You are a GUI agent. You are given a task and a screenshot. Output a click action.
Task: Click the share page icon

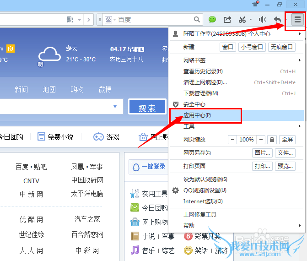click(227, 20)
